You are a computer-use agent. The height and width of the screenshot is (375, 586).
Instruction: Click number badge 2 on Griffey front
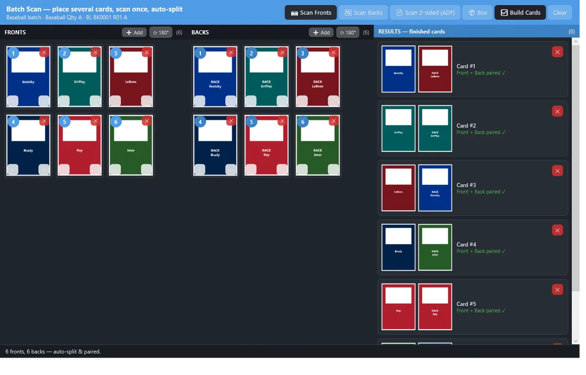[64, 54]
